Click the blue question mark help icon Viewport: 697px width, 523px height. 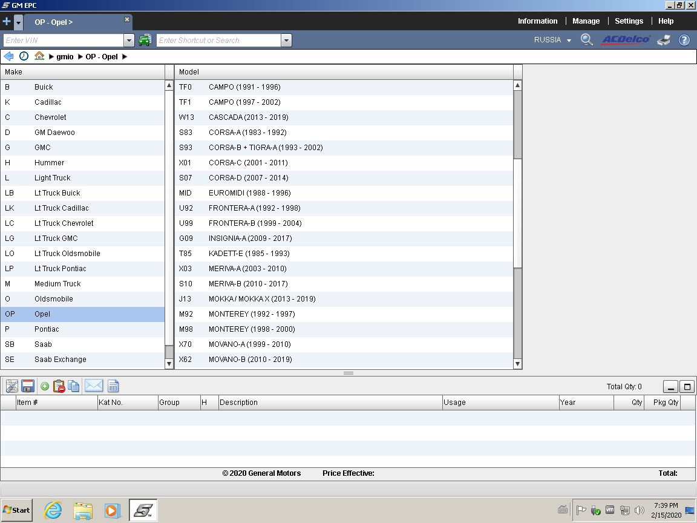pyautogui.click(x=684, y=40)
